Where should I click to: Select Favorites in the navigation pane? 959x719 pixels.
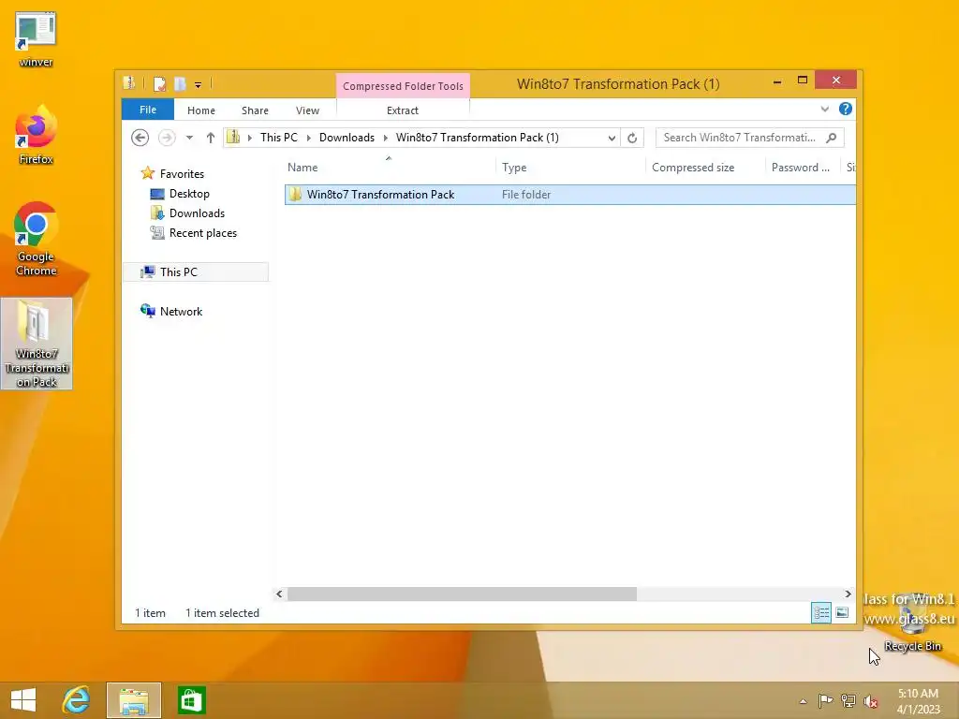click(182, 173)
